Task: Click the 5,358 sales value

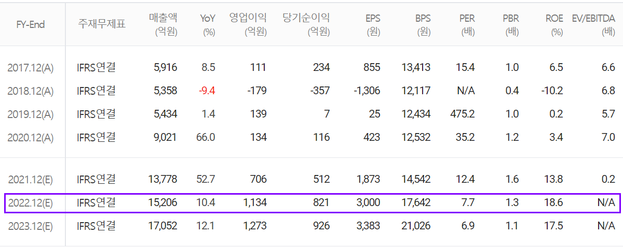Action: [166, 91]
